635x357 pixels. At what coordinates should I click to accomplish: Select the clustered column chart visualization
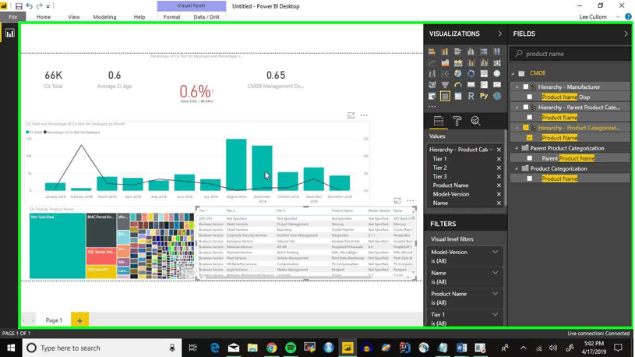pos(471,51)
